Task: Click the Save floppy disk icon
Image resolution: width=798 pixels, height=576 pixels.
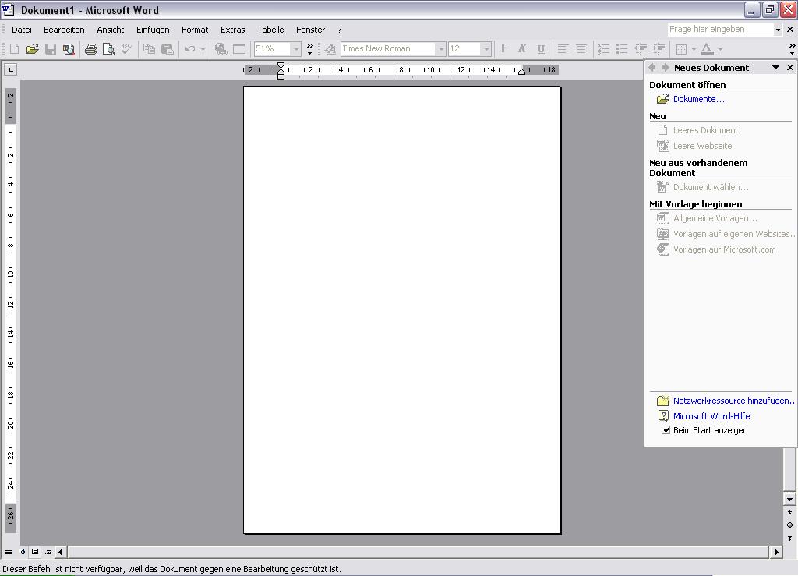Action: coord(51,49)
